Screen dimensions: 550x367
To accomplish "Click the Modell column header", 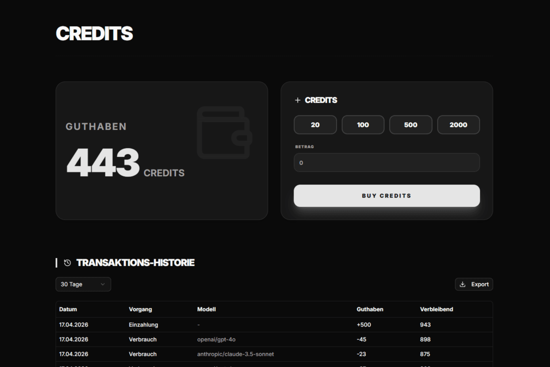I will [x=206, y=309].
